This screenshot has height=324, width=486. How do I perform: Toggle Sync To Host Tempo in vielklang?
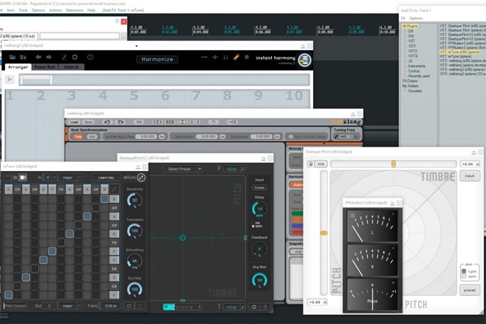291,136
